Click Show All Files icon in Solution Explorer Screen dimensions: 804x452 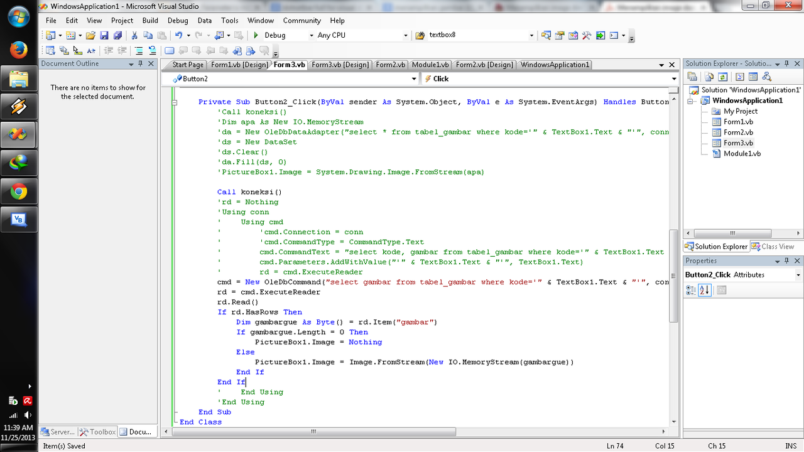coord(708,77)
